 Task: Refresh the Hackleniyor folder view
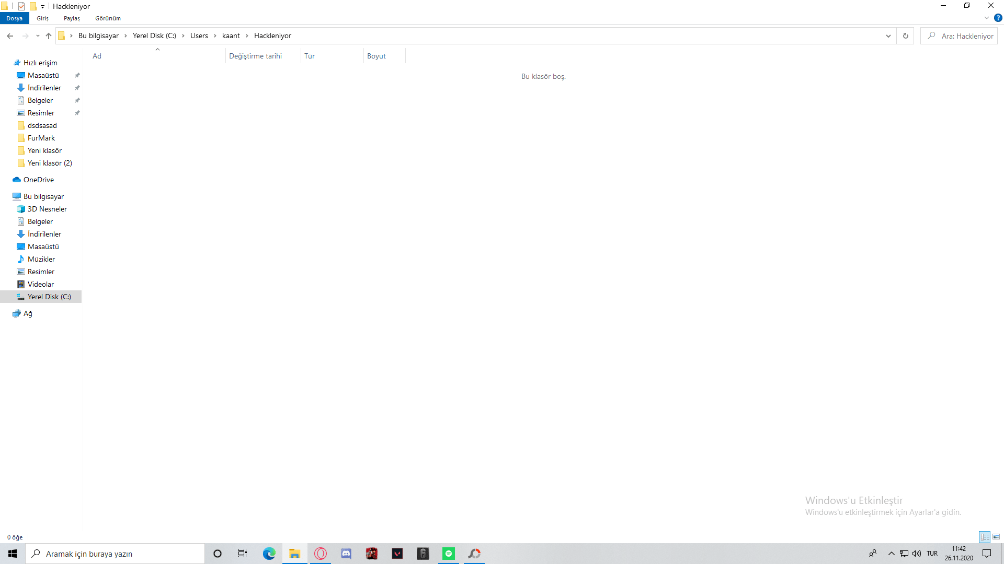906,36
